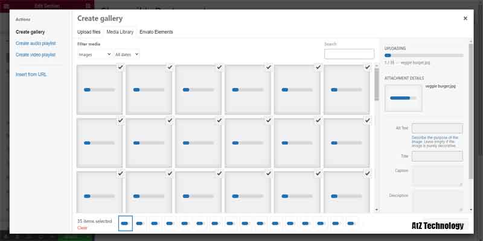Viewport: 483px width, 241px height.
Task: Deselect checkmark on first thumbnail in first row
Action: pos(120,68)
